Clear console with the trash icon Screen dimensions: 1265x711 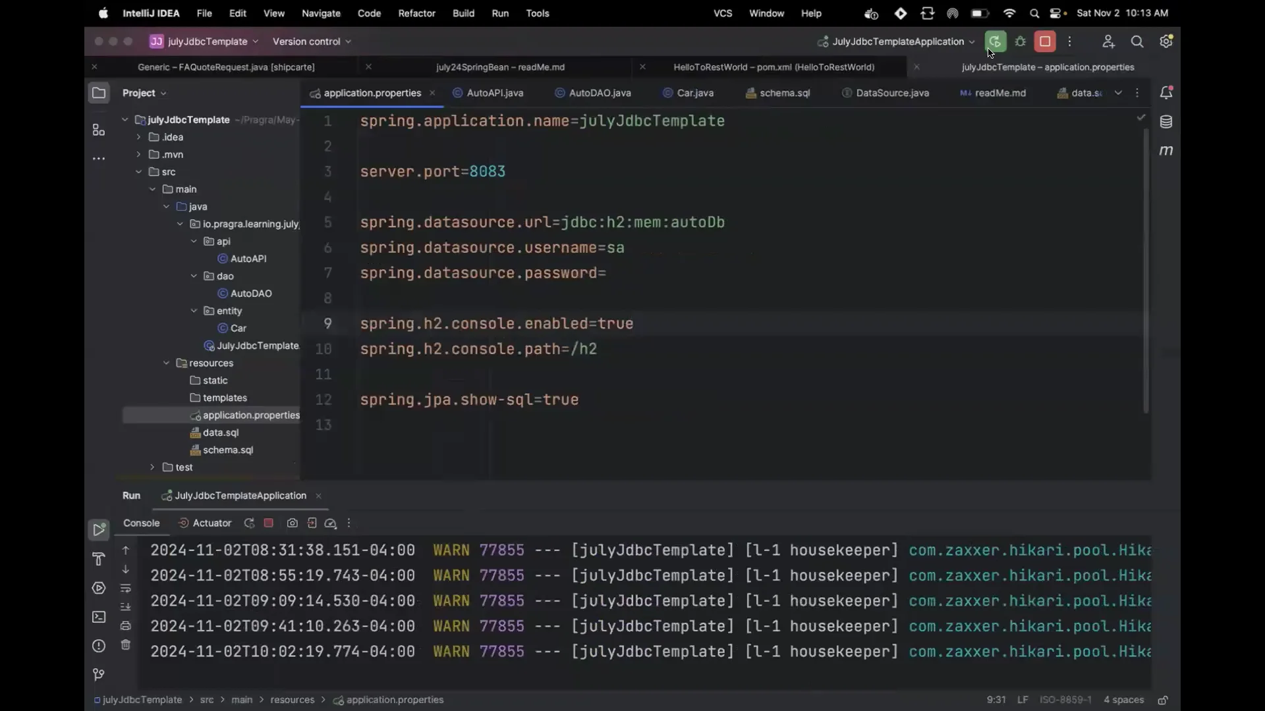tap(126, 645)
